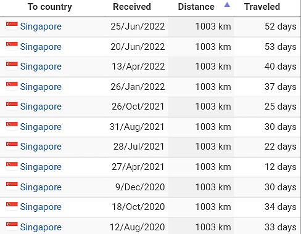Screen dimensions: 301x234
Task: Click Singapore flag in 25/Jun/2022 row
Action: pos(12,26)
